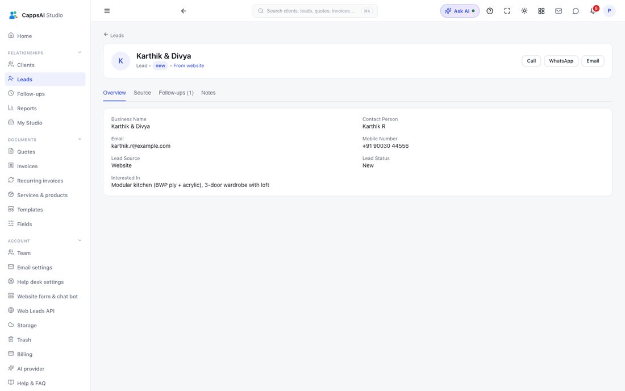
Task: Click the Email button for the lead
Action: click(593, 61)
